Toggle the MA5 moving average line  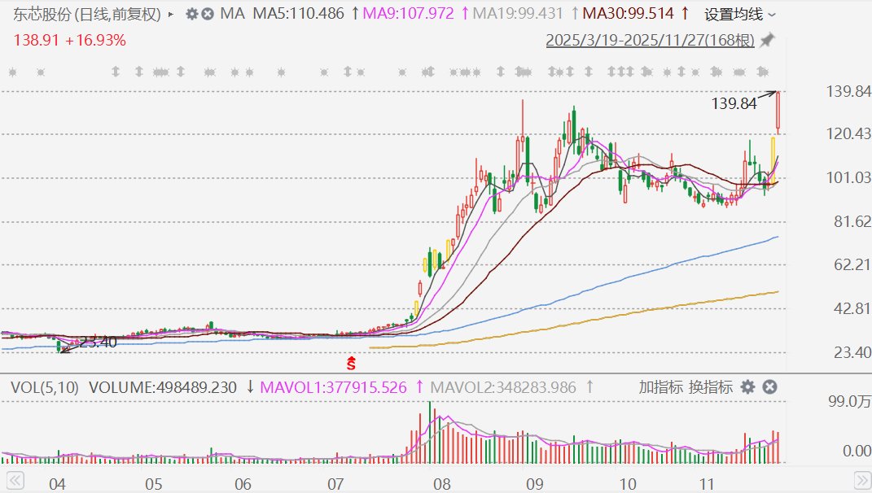(x=299, y=13)
